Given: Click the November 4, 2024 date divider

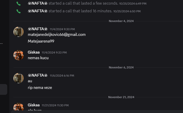Looking at the screenshot, I should coord(121,21).
